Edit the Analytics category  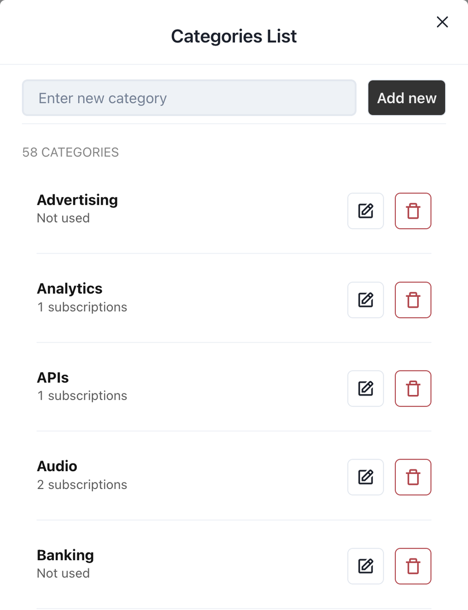[365, 300]
